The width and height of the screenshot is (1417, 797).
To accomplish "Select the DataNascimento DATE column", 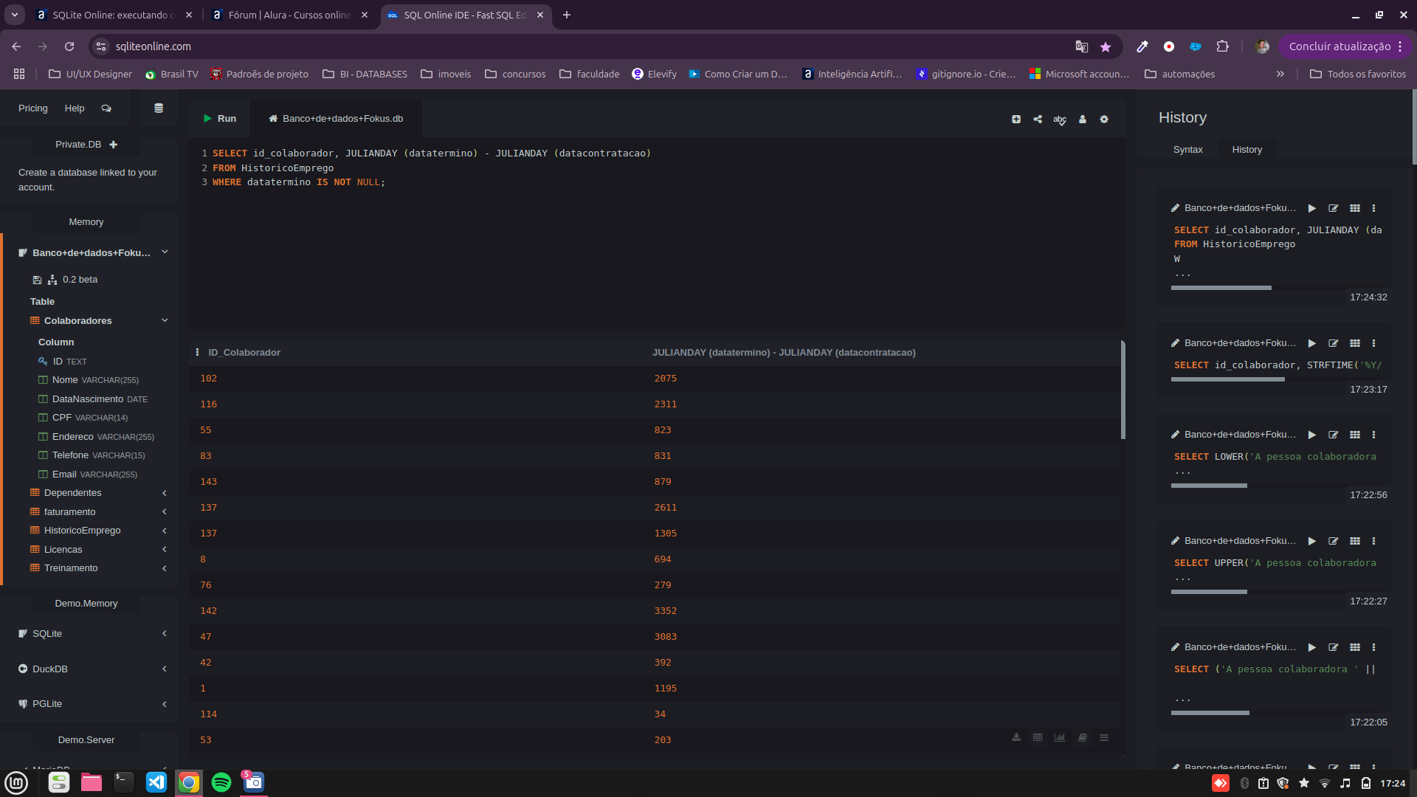I will pyautogui.click(x=93, y=399).
